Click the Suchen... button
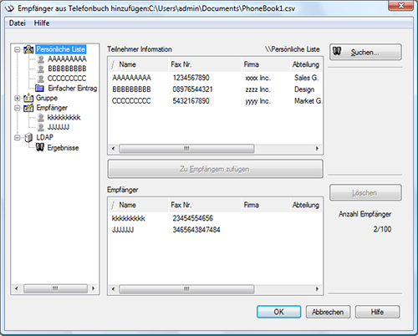Screen dimensions: 418x336 [365, 52]
